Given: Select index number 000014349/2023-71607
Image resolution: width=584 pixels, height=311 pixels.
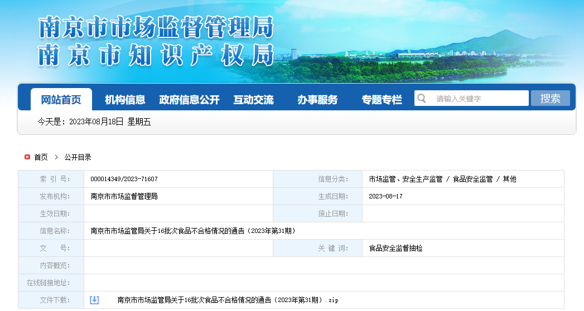Looking at the screenshot, I should [124, 179].
